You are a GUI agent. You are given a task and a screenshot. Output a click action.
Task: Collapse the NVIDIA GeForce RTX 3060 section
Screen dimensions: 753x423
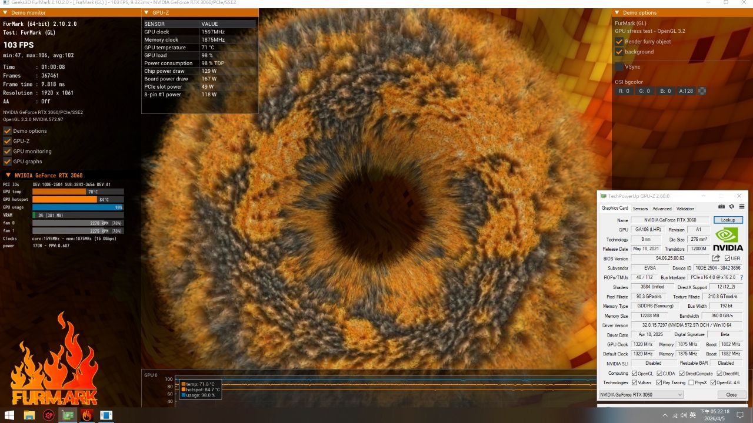click(x=8, y=175)
